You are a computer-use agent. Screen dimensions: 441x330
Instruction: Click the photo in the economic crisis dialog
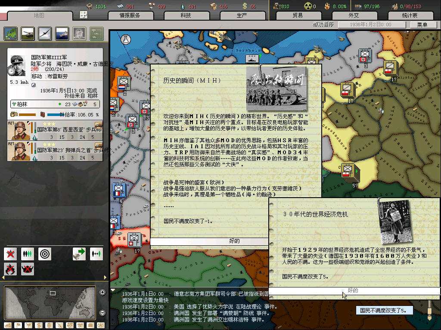(x=395, y=222)
